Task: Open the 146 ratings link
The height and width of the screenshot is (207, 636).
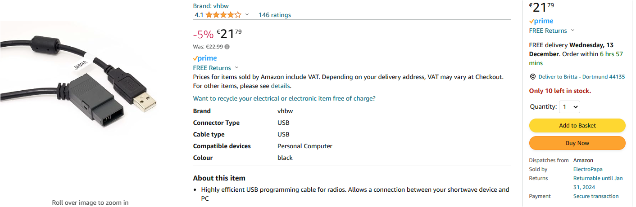Action: tap(274, 15)
